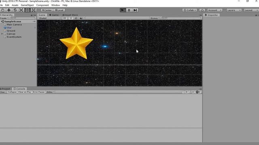259x145 pixels.
Task: Open the Layers dropdown
Action: [x=234, y=10]
